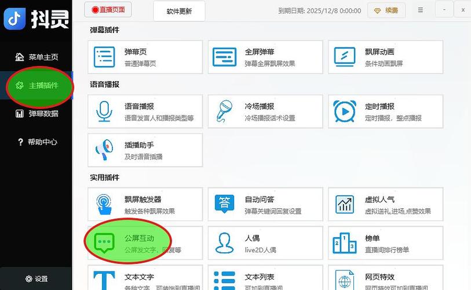Click the 网页特效 card title
The width and height of the screenshot is (471, 290).
click(x=379, y=277)
